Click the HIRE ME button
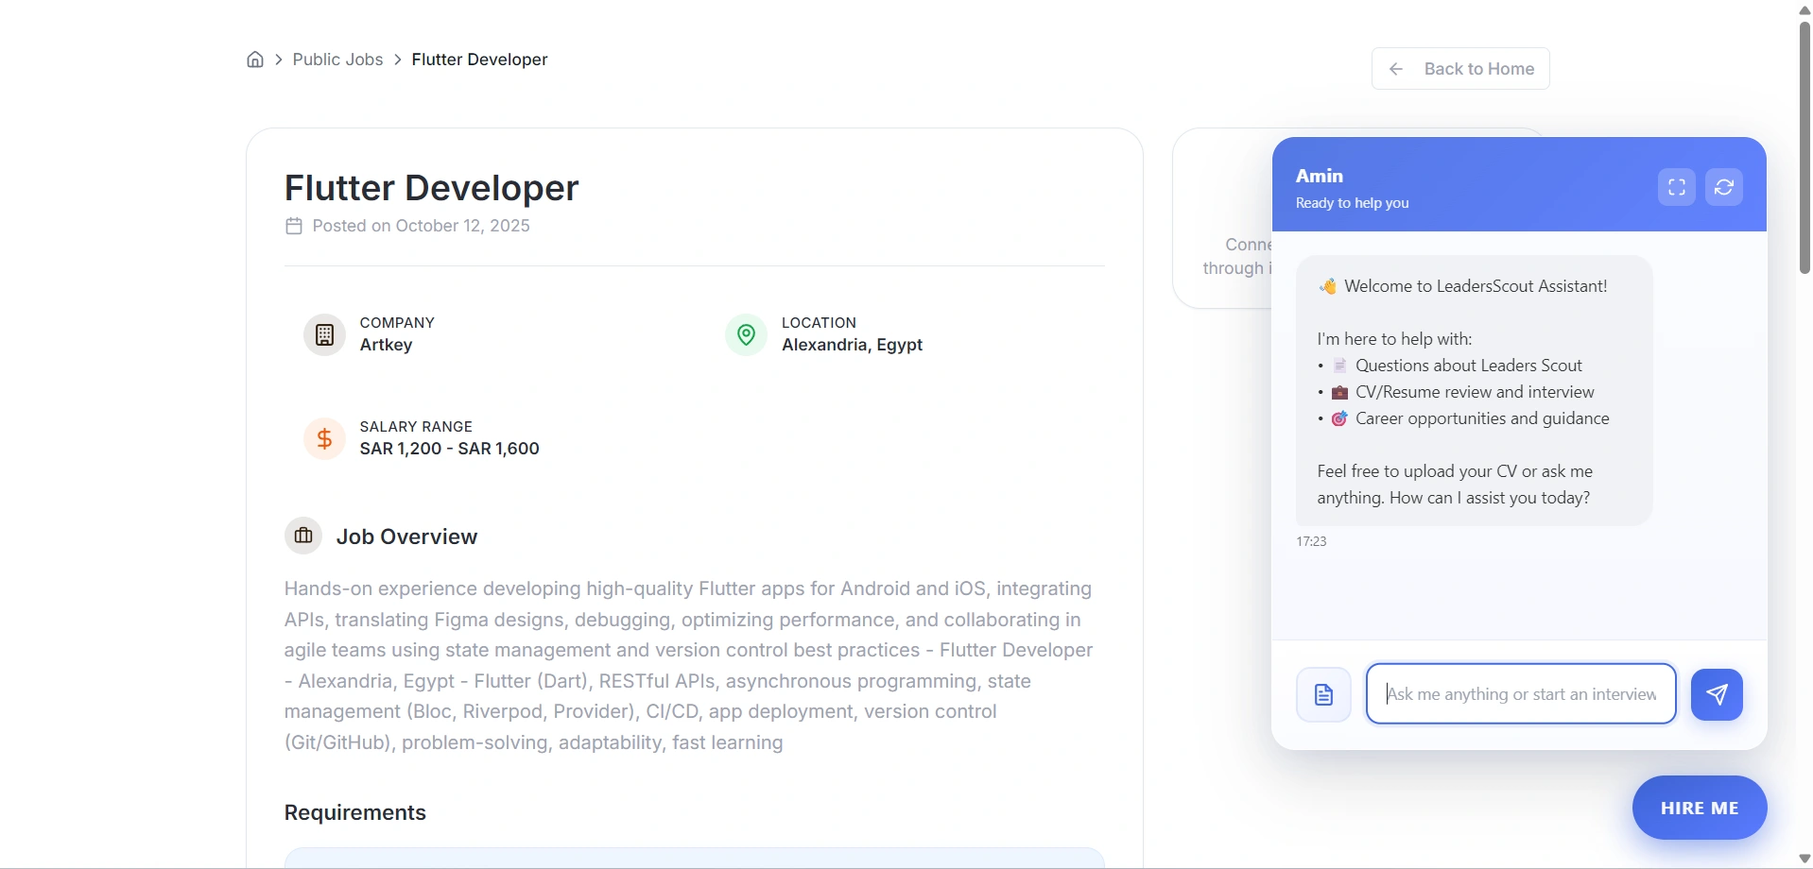The width and height of the screenshot is (1813, 869). click(1700, 809)
